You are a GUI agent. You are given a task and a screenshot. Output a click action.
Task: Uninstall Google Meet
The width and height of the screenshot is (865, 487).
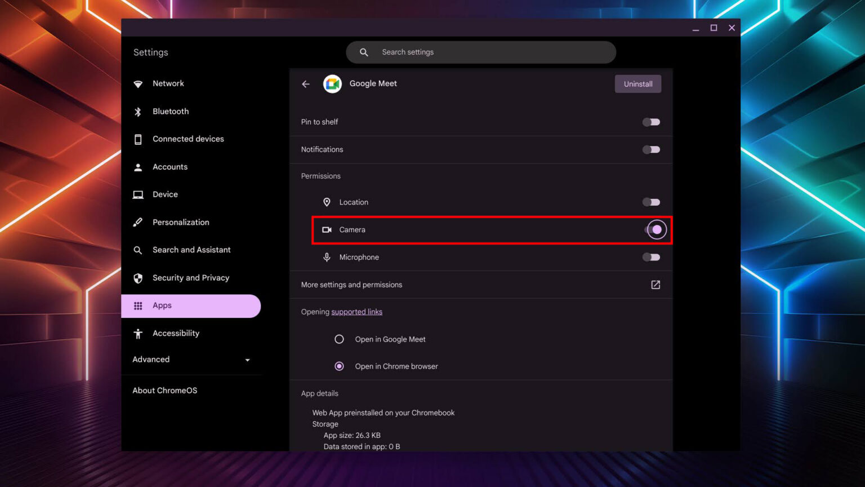click(x=637, y=83)
